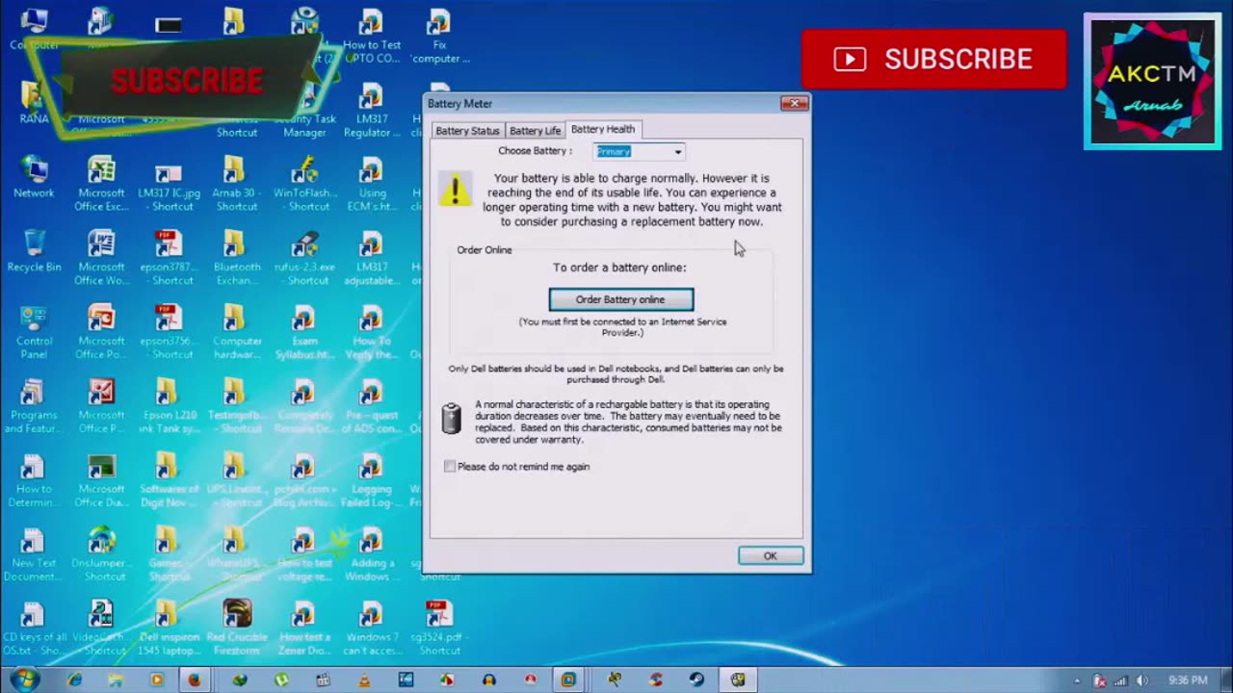
Task: Show hidden system tray icons
Action: [x=1077, y=680]
